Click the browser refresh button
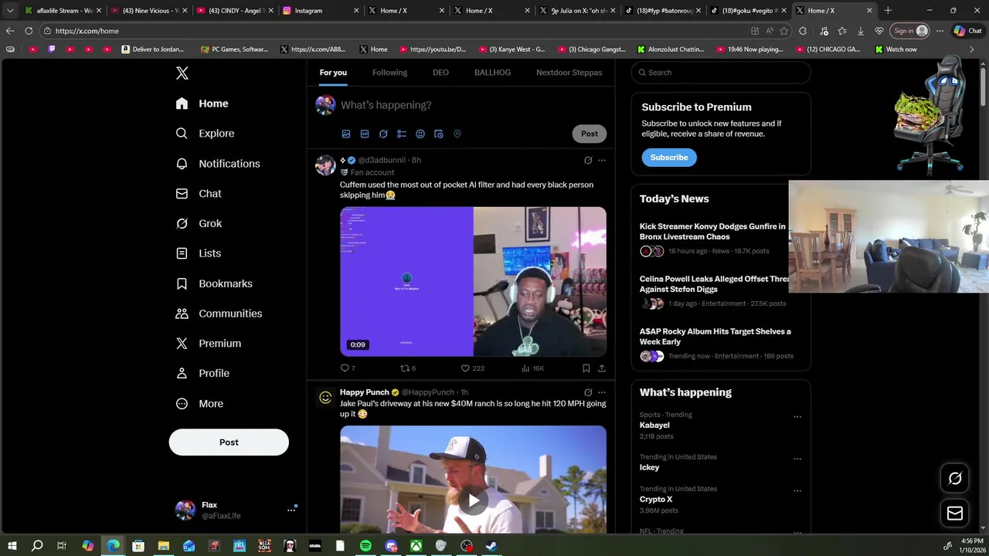This screenshot has width=989, height=556. point(29,31)
